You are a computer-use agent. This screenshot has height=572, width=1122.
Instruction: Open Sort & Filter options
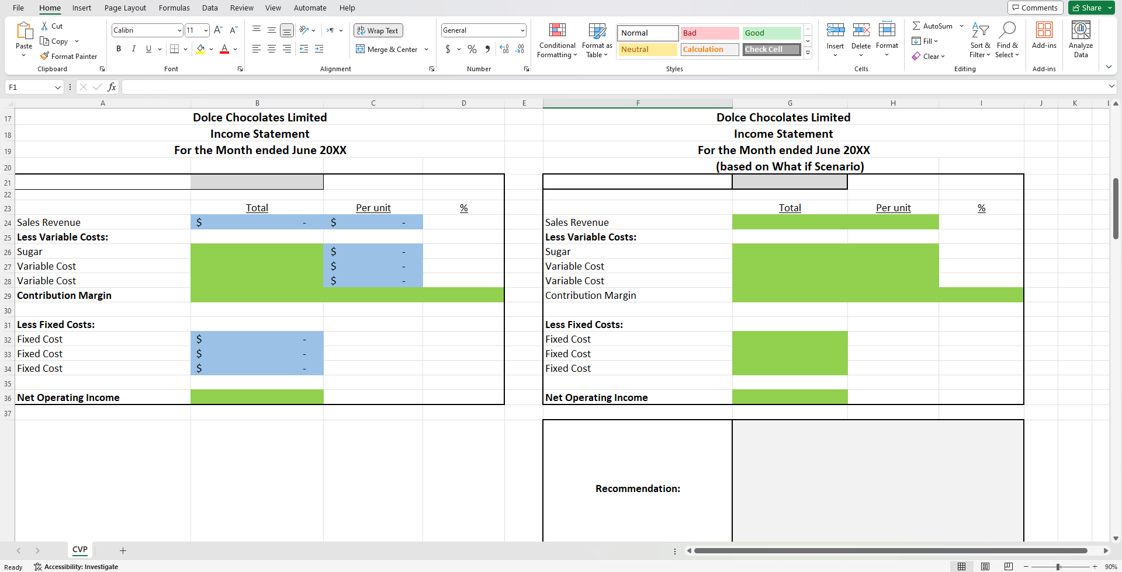980,40
